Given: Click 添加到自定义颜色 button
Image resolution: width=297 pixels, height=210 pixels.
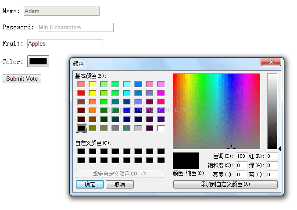Looking at the screenshot, I should pyautogui.click(x=225, y=184).
